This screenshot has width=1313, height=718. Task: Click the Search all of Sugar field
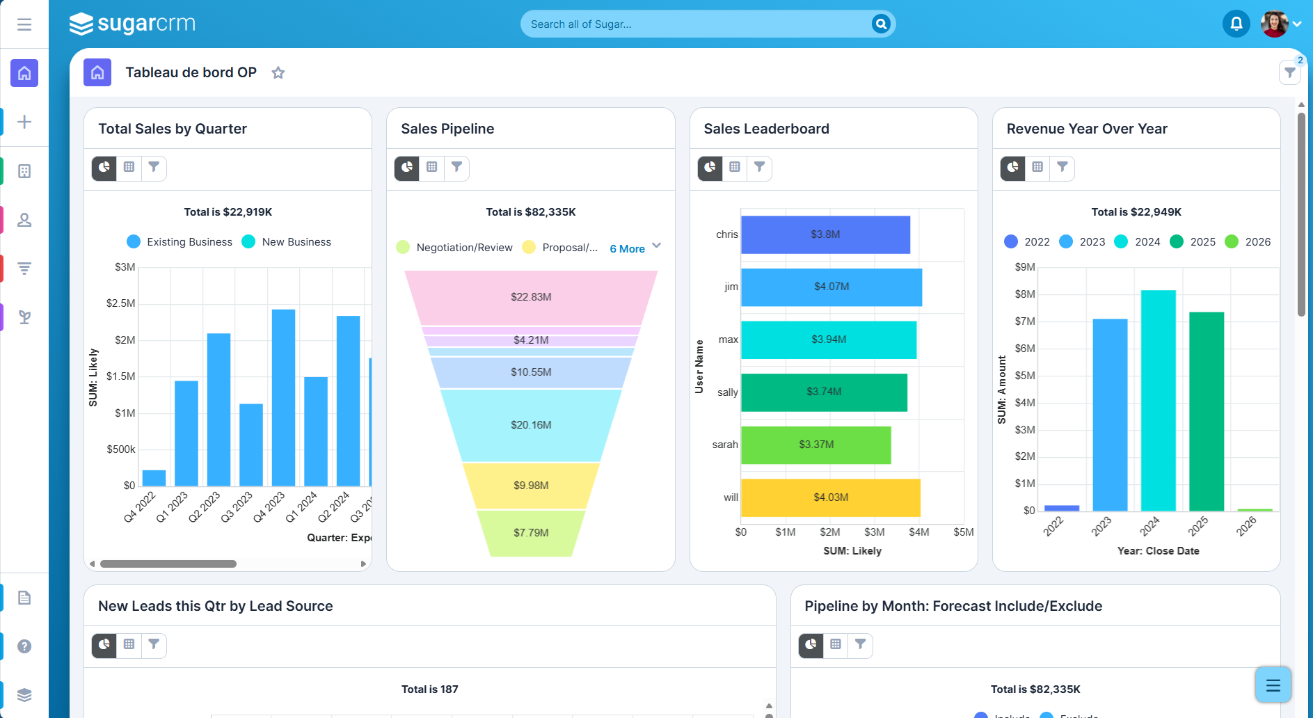click(696, 24)
